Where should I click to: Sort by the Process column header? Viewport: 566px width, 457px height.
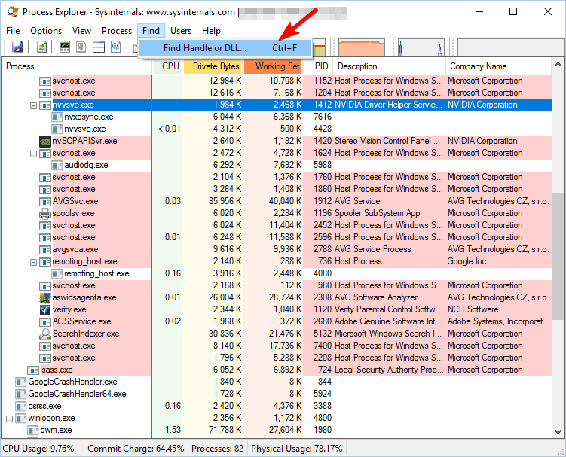click(77, 66)
